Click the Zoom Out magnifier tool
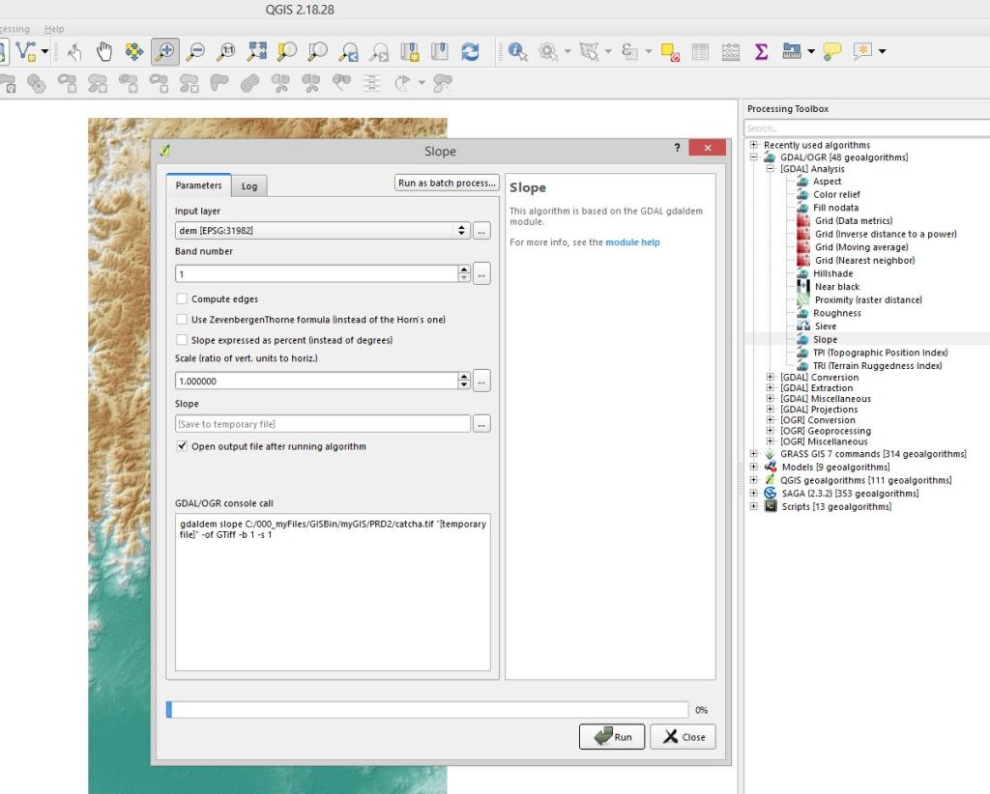Screen dimensions: 990x794 (x=195, y=51)
